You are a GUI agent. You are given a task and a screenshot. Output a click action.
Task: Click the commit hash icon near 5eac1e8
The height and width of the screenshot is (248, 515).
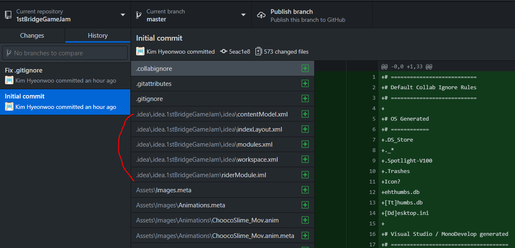click(224, 52)
